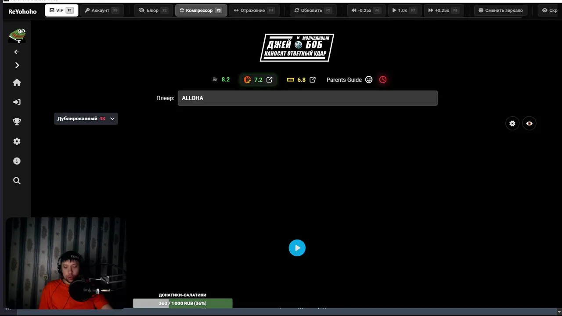
Task: Open sidebar settings gear icon
Action: [17, 141]
